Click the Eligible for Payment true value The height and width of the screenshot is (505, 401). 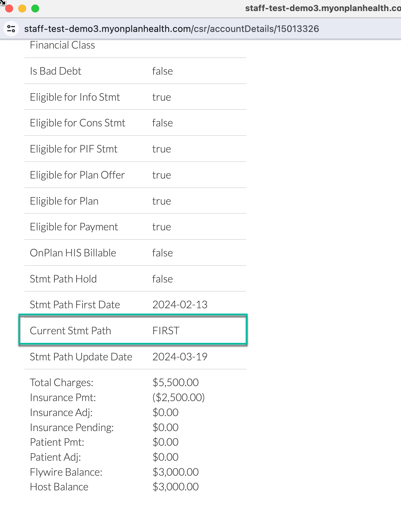pos(161,226)
